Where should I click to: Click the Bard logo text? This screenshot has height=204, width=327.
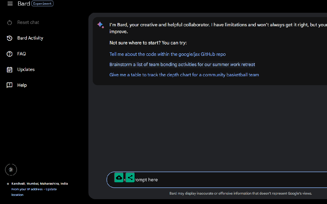[24, 4]
